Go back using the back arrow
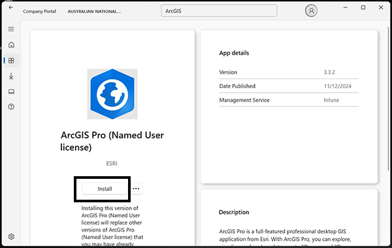This screenshot has width=392, height=248. [x=10, y=7]
